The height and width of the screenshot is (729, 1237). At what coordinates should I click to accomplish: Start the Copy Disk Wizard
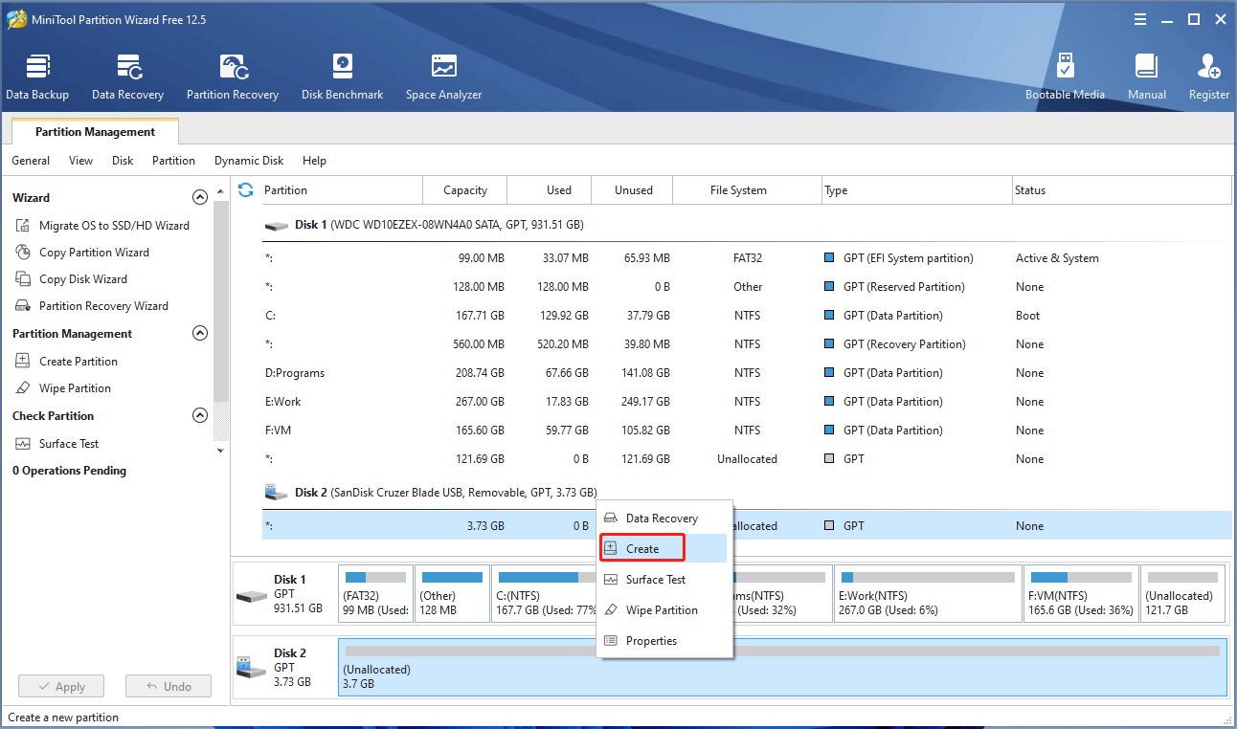(x=71, y=279)
